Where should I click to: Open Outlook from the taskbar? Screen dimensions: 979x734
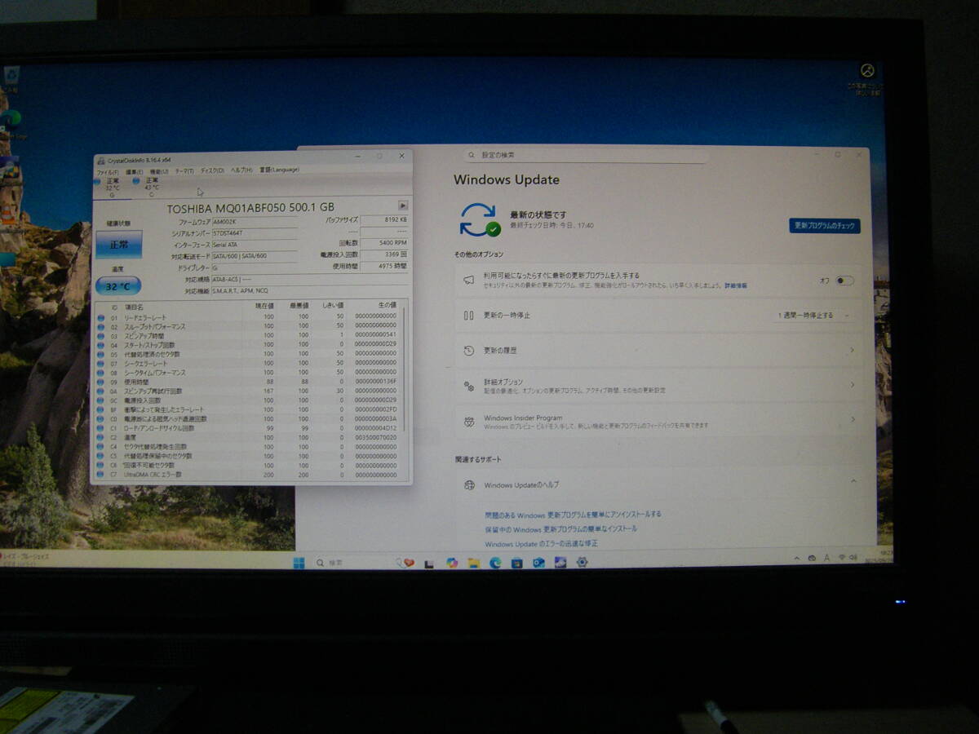(x=538, y=563)
